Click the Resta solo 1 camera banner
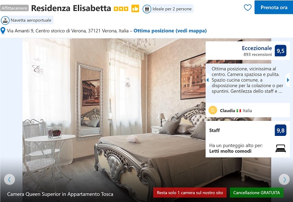Viewport: 293px width, 202px height. (x=190, y=192)
